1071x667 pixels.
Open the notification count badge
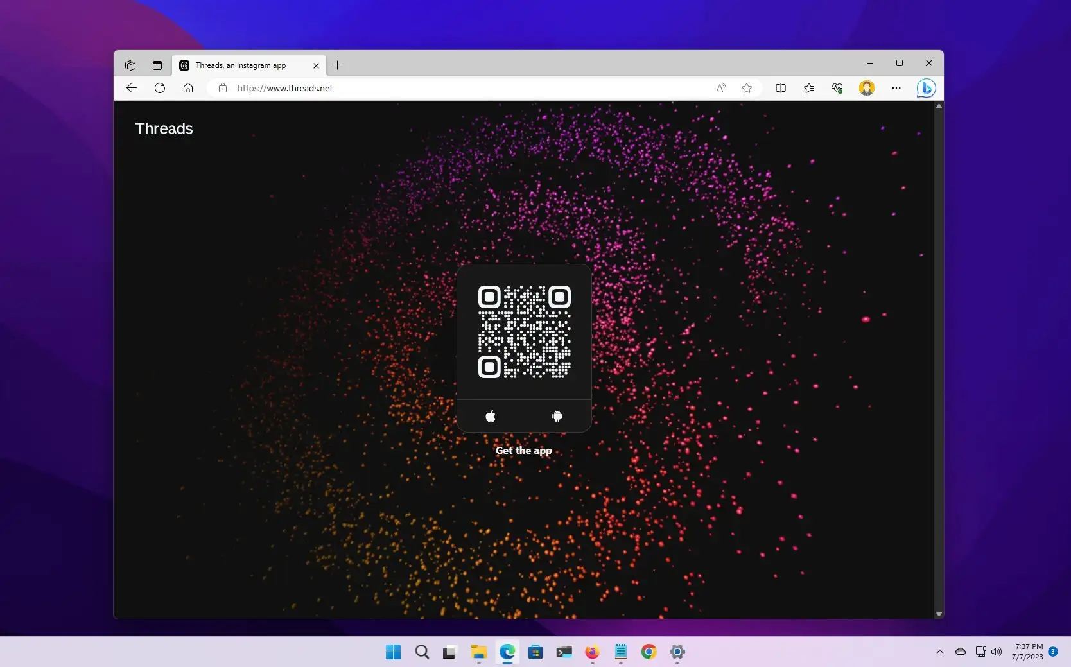tap(1053, 652)
